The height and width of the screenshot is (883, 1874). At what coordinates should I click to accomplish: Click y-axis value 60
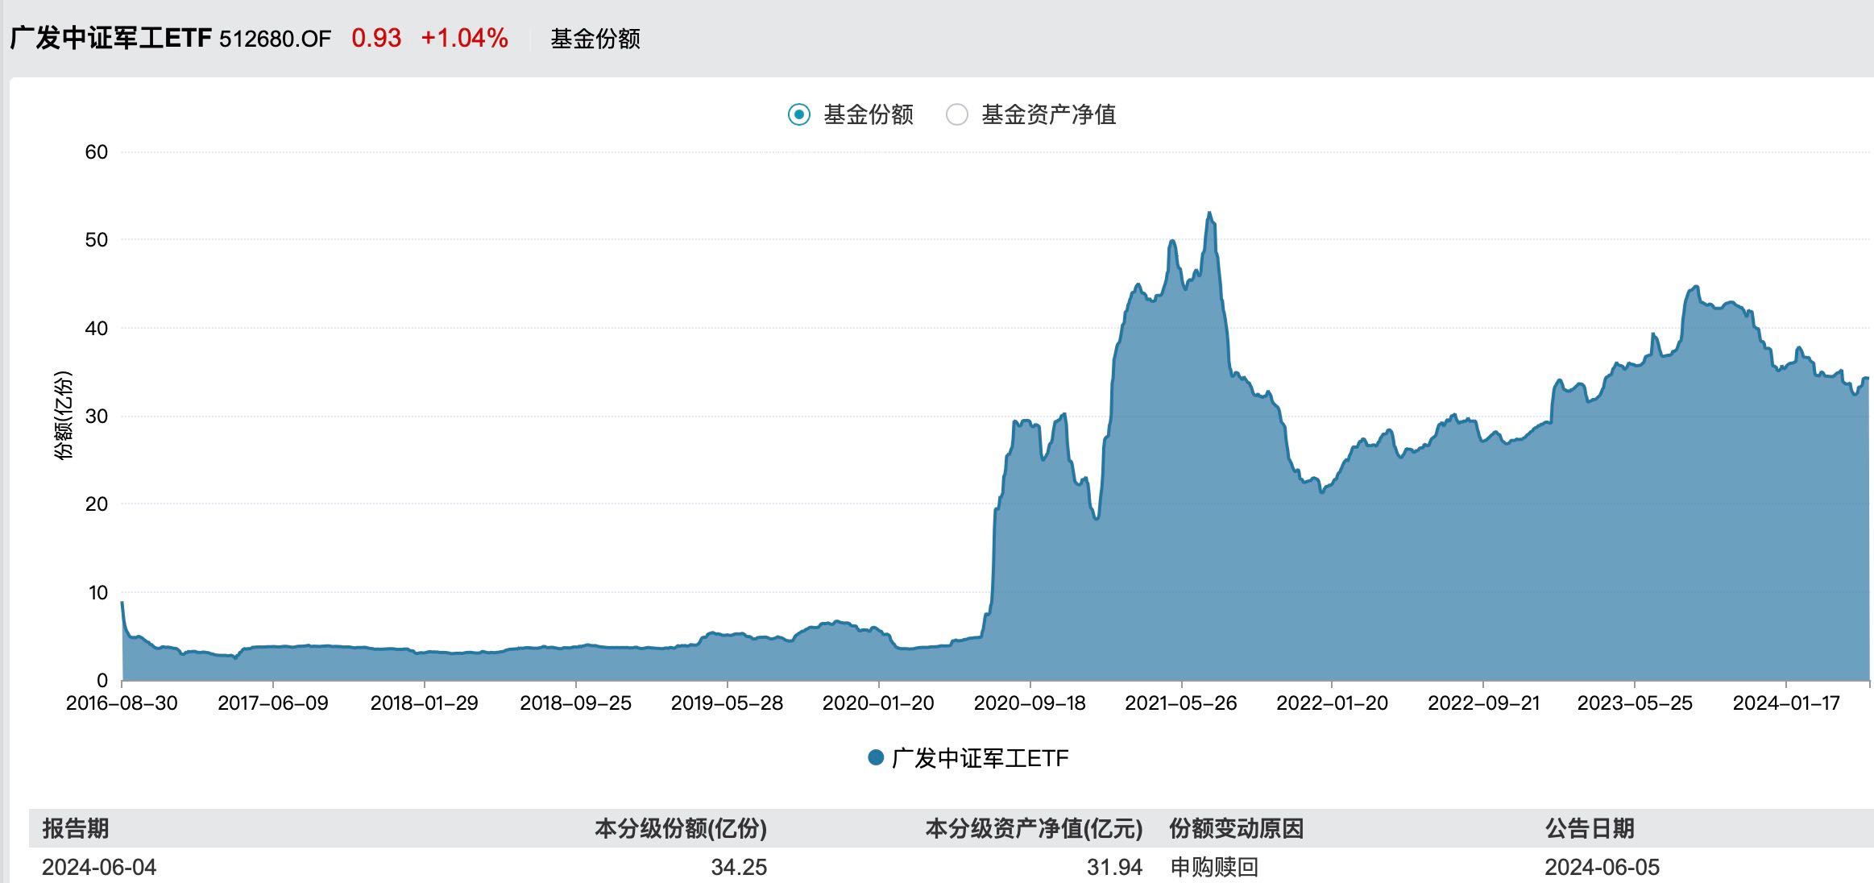coord(96,151)
